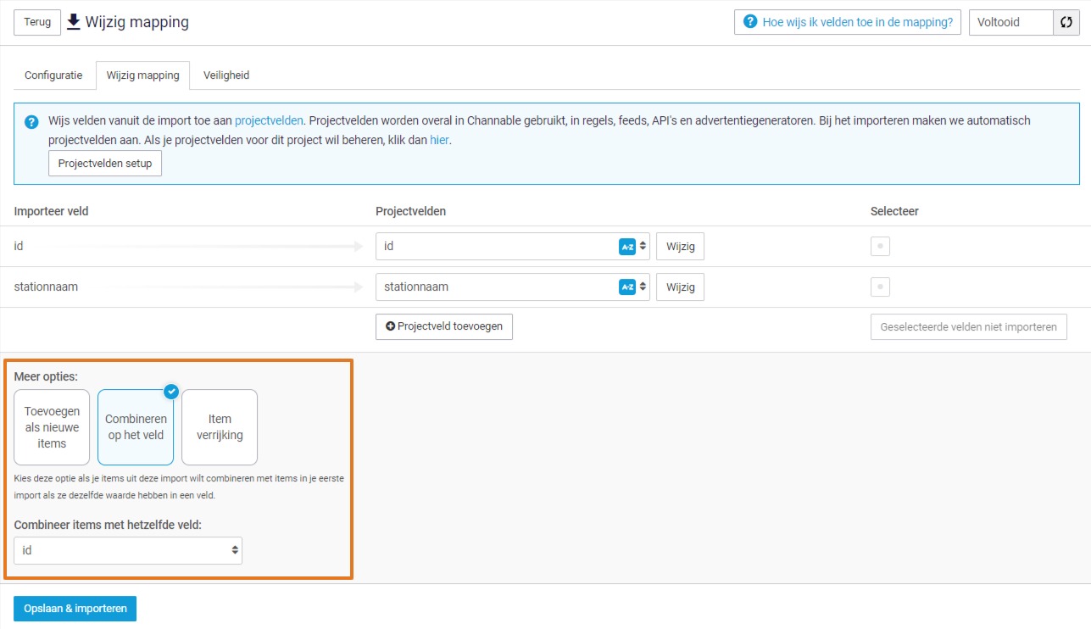Choose 'Item verrijking' option

(x=220, y=427)
